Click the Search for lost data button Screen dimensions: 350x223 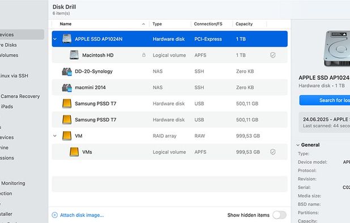325,100
